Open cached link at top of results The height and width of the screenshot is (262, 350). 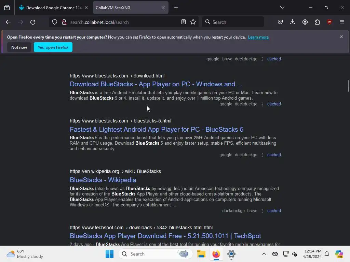pyautogui.click(x=274, y=59)
